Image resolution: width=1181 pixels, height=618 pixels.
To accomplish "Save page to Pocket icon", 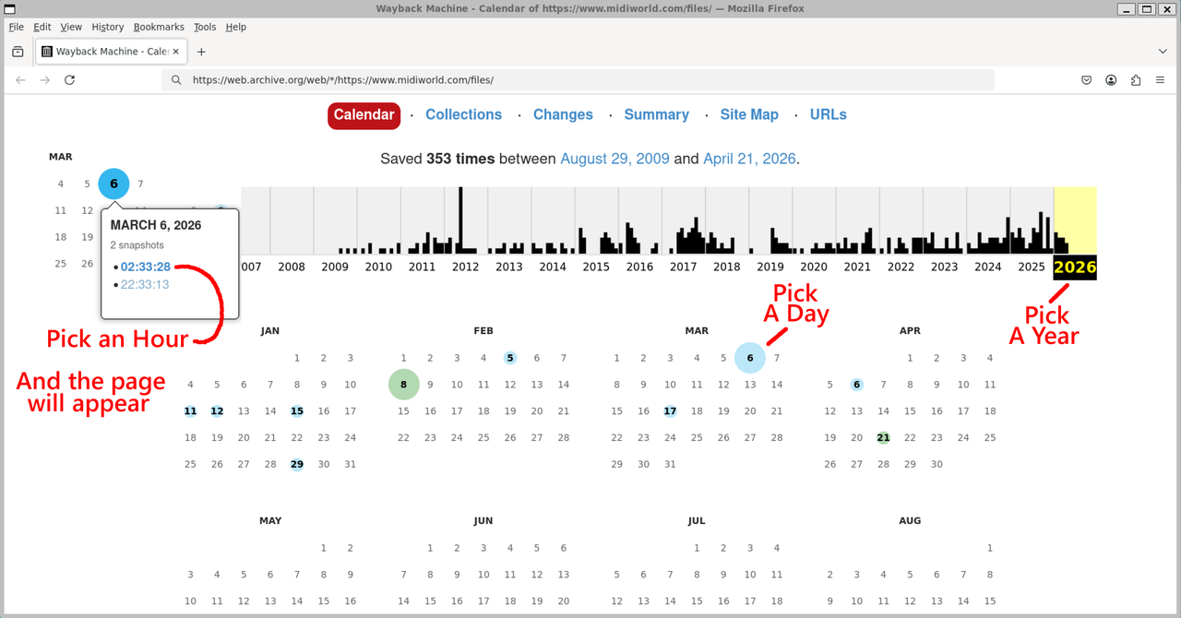I will 1087,80.
